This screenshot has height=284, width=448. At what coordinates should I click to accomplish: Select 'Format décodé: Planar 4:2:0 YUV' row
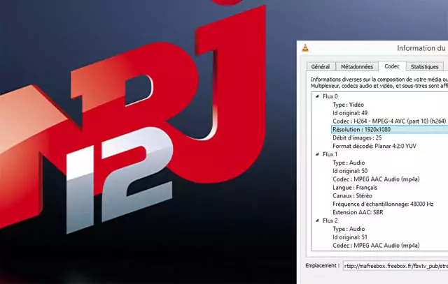tap(374, 146)
